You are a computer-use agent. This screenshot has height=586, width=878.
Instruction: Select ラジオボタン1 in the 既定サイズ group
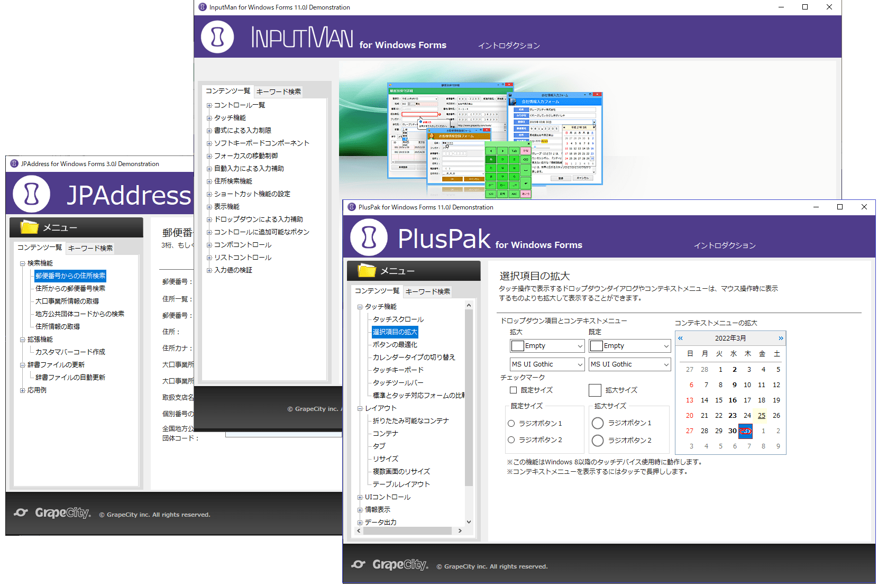click(511, 423)
